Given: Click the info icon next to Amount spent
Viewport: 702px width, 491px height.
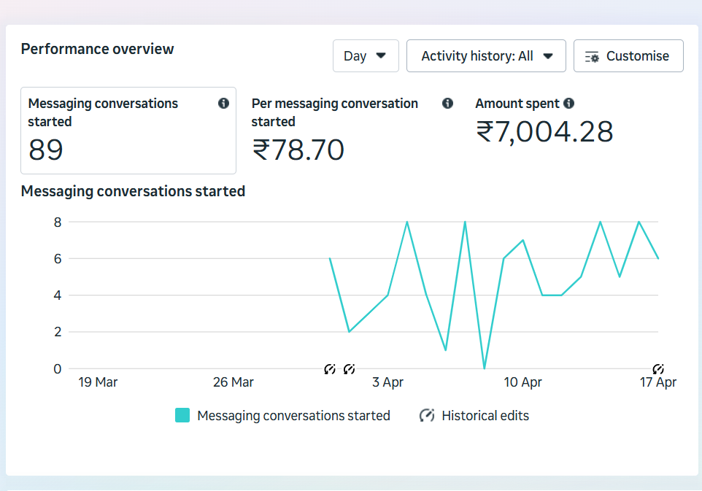Looking at the screenshot, I should (x=568, y=103).
